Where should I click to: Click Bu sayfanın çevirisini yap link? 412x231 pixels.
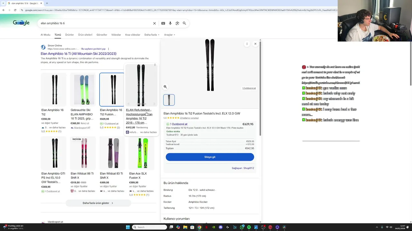[93, 49]
